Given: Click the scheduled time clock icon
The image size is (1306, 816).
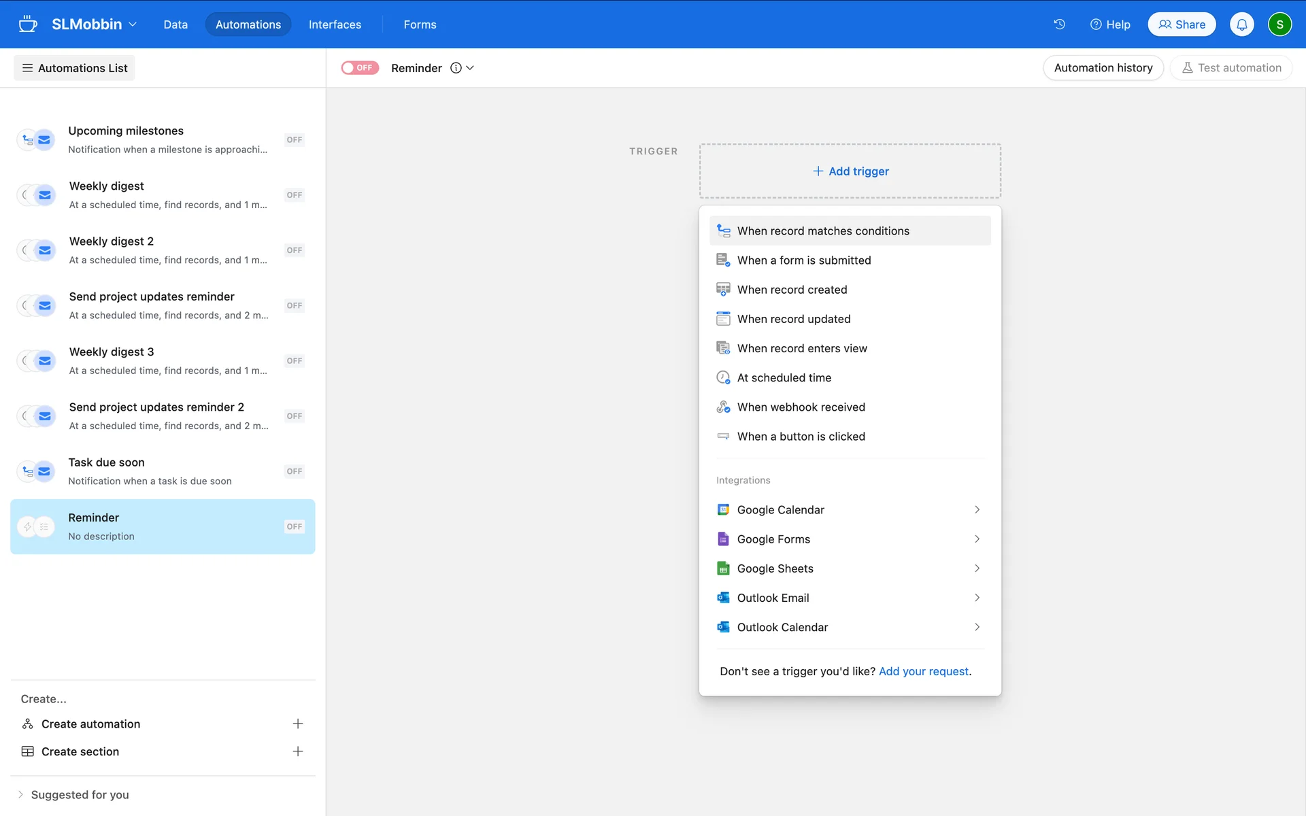Looking at the screenshot, I should click(723, 378).
